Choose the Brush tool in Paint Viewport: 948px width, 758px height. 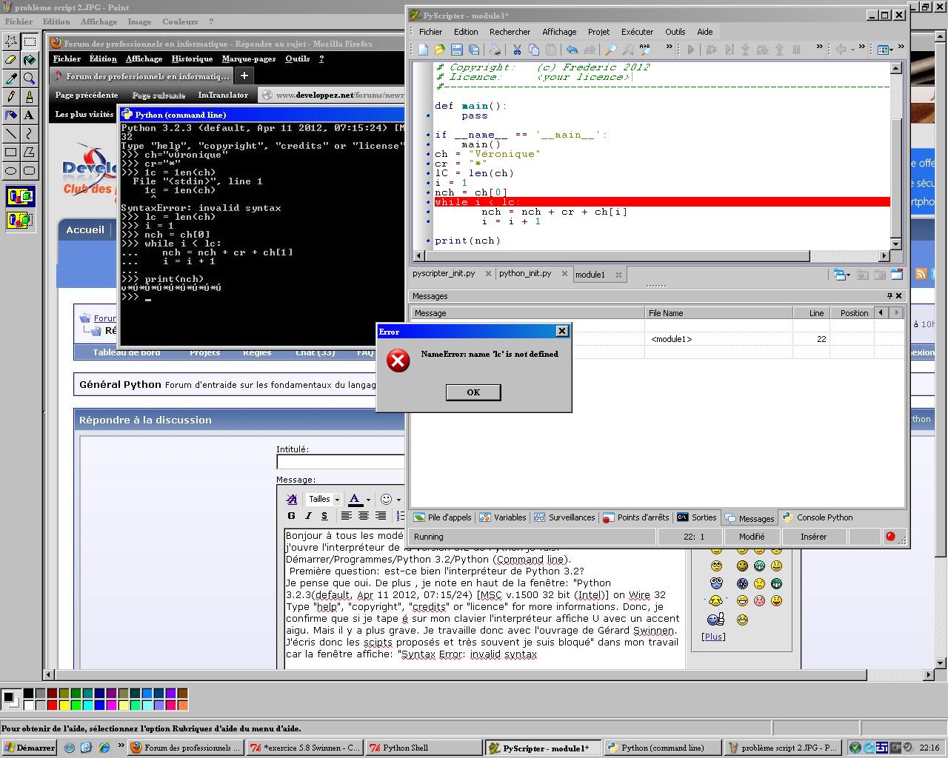pos(29,97)
